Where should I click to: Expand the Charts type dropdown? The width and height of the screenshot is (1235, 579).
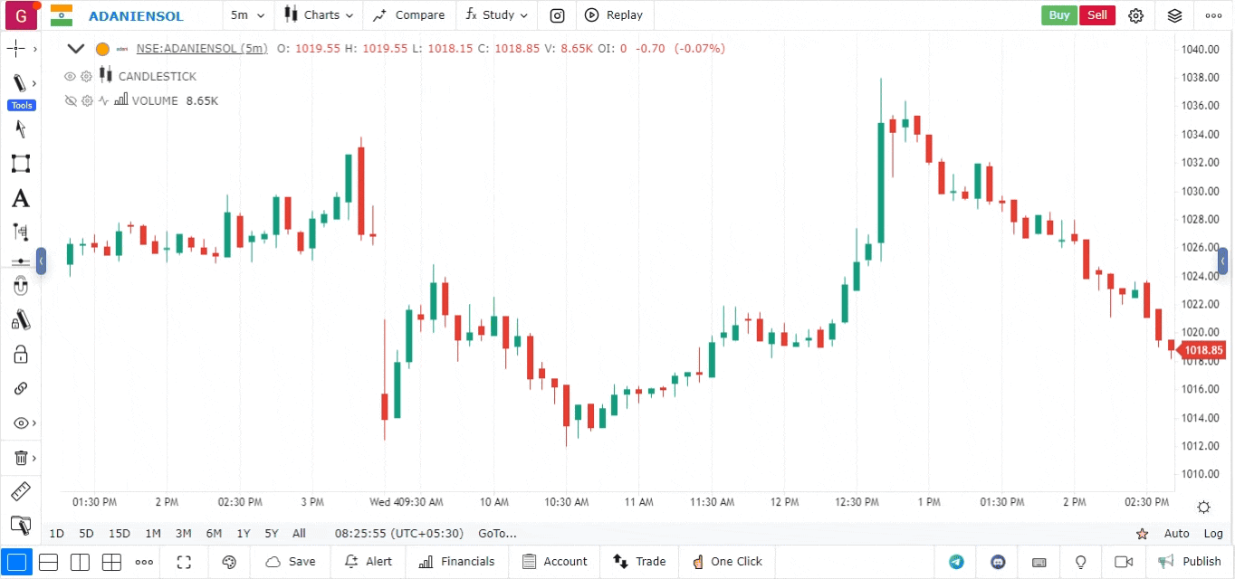coord(319,15)
